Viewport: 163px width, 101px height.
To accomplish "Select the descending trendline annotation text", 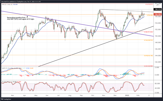I will 21,18.
